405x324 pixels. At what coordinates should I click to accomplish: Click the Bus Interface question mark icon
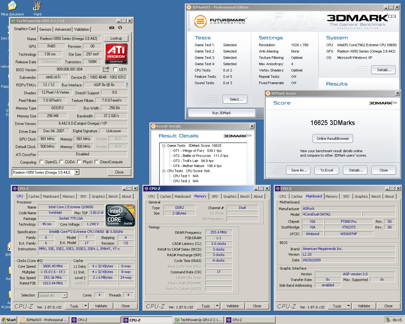pos(127,85)
